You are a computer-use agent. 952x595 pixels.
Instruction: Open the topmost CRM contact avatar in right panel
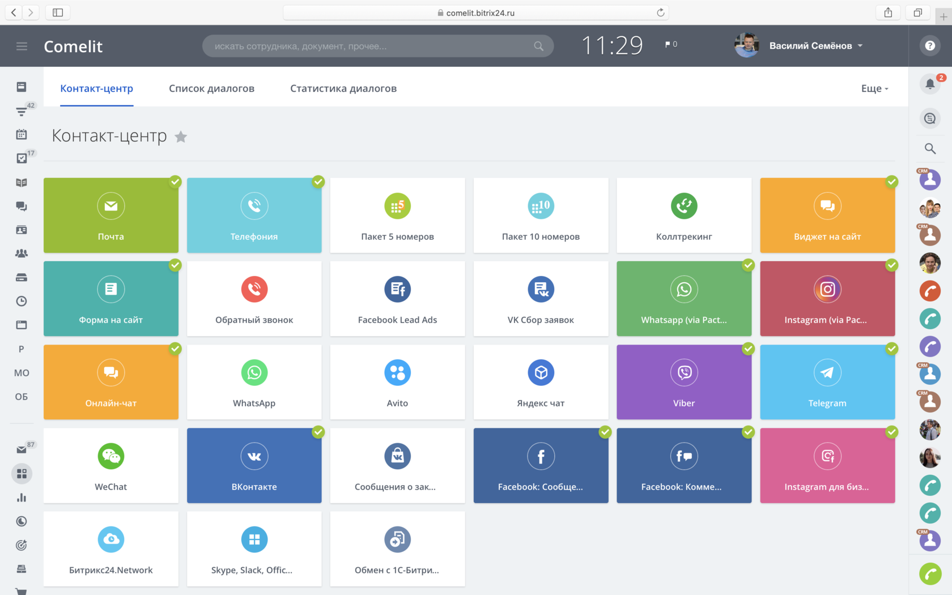(930, 180)
